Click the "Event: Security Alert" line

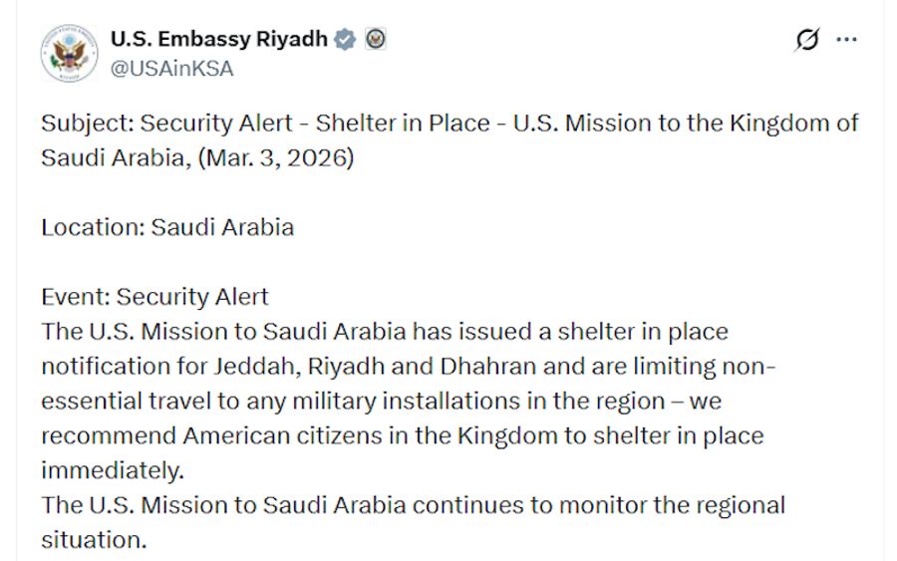click(x=154, y=296)
